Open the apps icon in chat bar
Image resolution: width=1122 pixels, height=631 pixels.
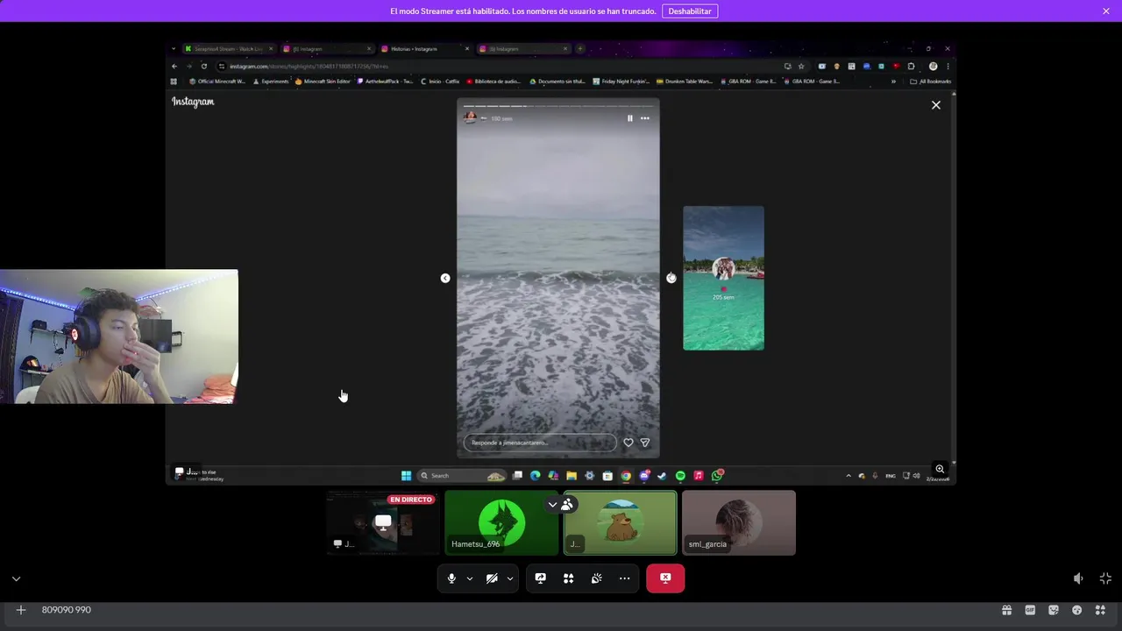[x=1100, y=610]
